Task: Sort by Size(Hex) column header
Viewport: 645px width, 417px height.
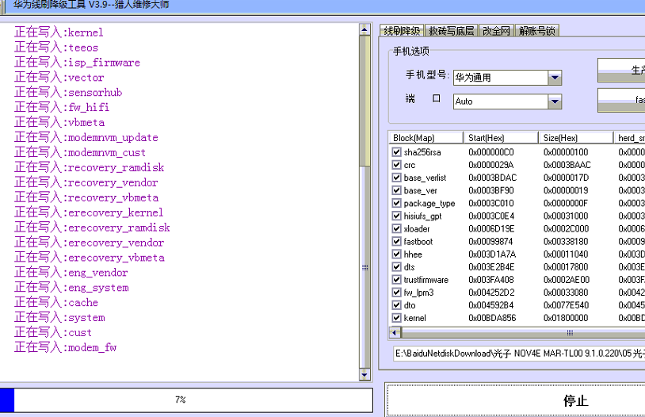Action: [576, 138]
